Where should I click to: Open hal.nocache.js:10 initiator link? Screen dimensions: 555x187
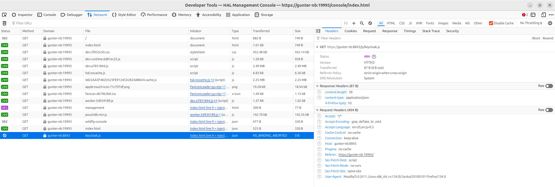pos(202,80)
